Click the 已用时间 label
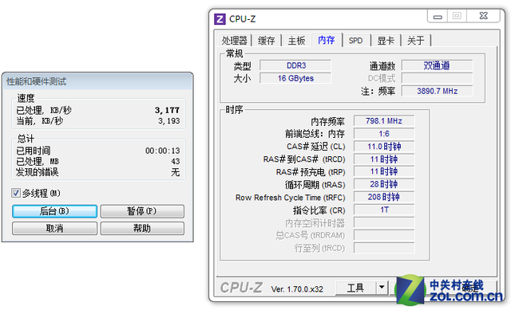Screen dimensions: 511x314 click(34, 151)
